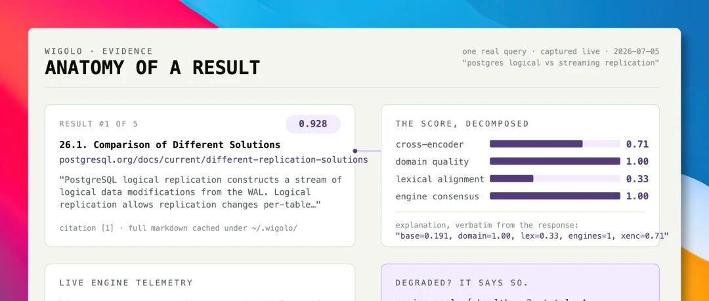Screen dimensions: 709x301
Task: Select the engine consensus score bar
Action: tap(555, 196)
